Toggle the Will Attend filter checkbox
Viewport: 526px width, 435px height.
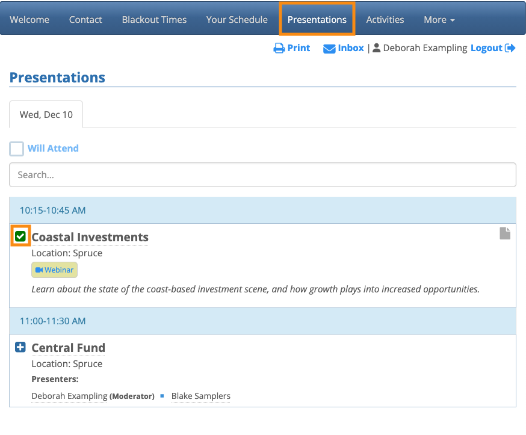pyautogui.click(x=17, y=149)
